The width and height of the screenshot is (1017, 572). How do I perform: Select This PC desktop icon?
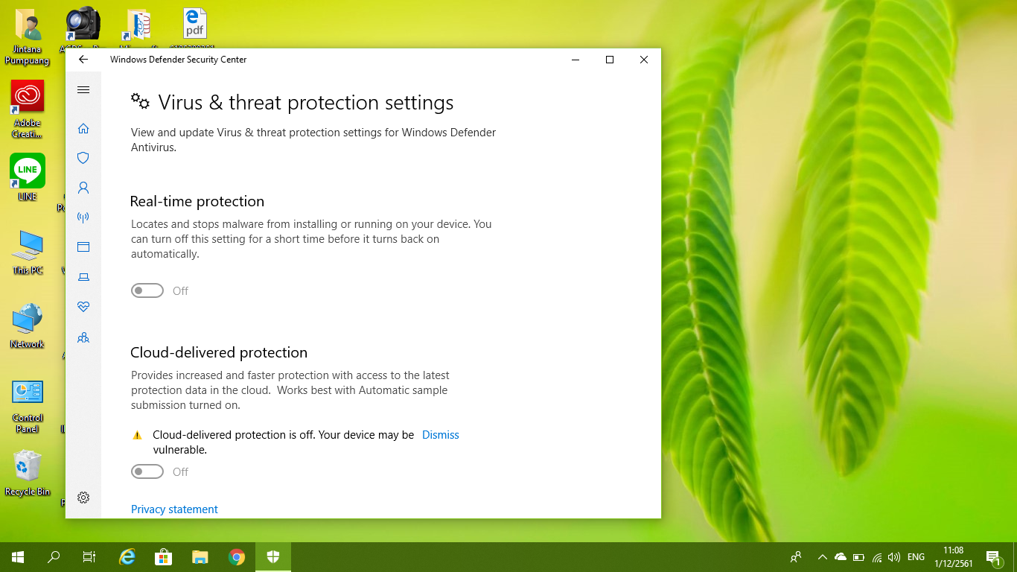28,252
